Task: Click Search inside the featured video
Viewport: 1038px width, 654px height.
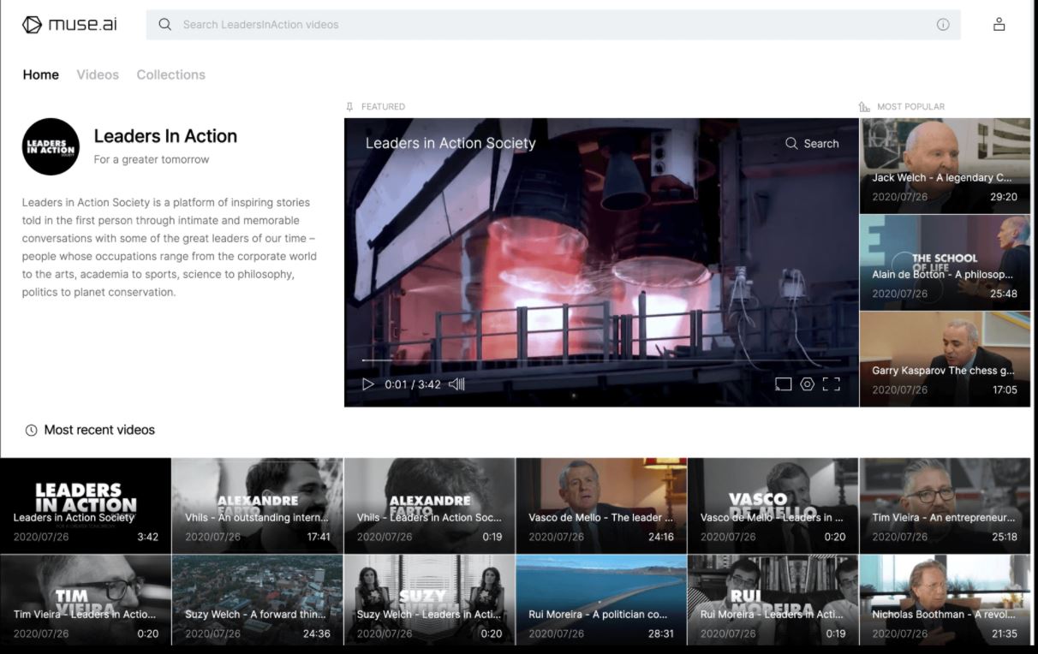Action: point(812,144)
